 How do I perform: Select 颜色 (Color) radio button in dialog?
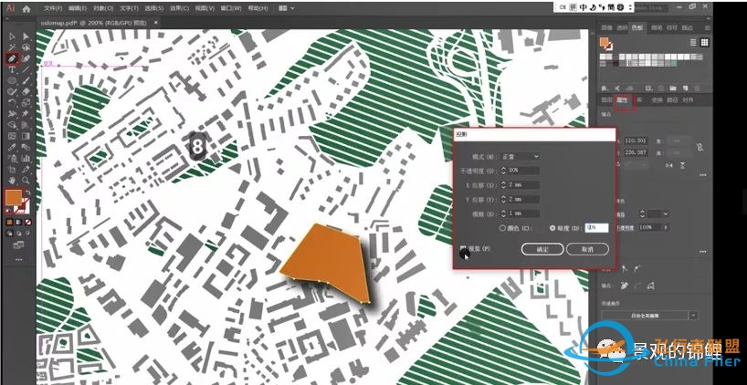502,228
